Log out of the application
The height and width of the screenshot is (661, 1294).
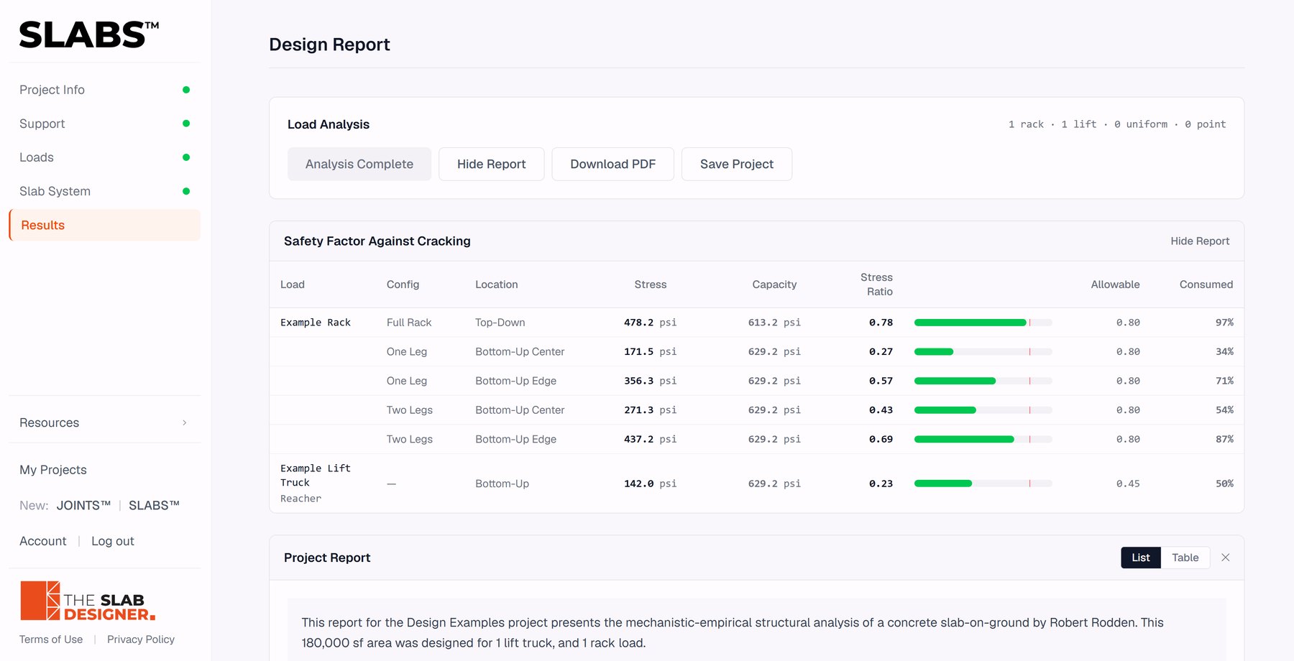click(x=113, y=541)
